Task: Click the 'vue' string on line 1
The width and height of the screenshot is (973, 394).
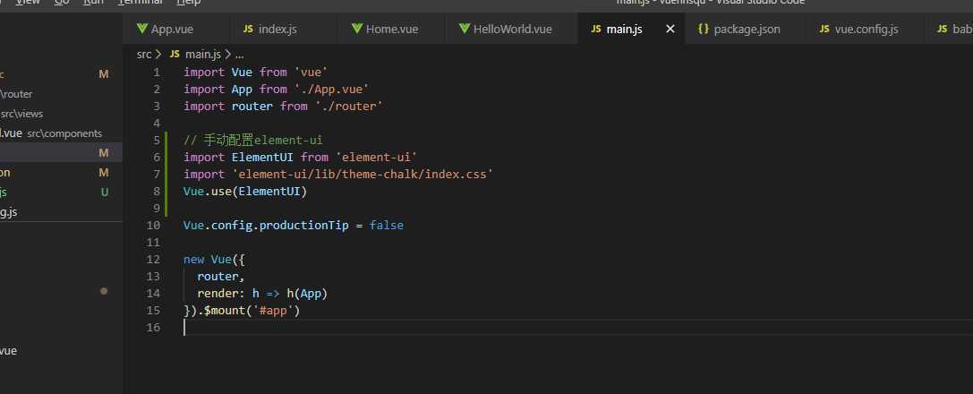Action: 311,72
